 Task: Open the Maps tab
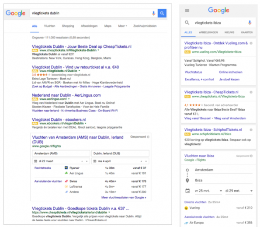(108, 26)
